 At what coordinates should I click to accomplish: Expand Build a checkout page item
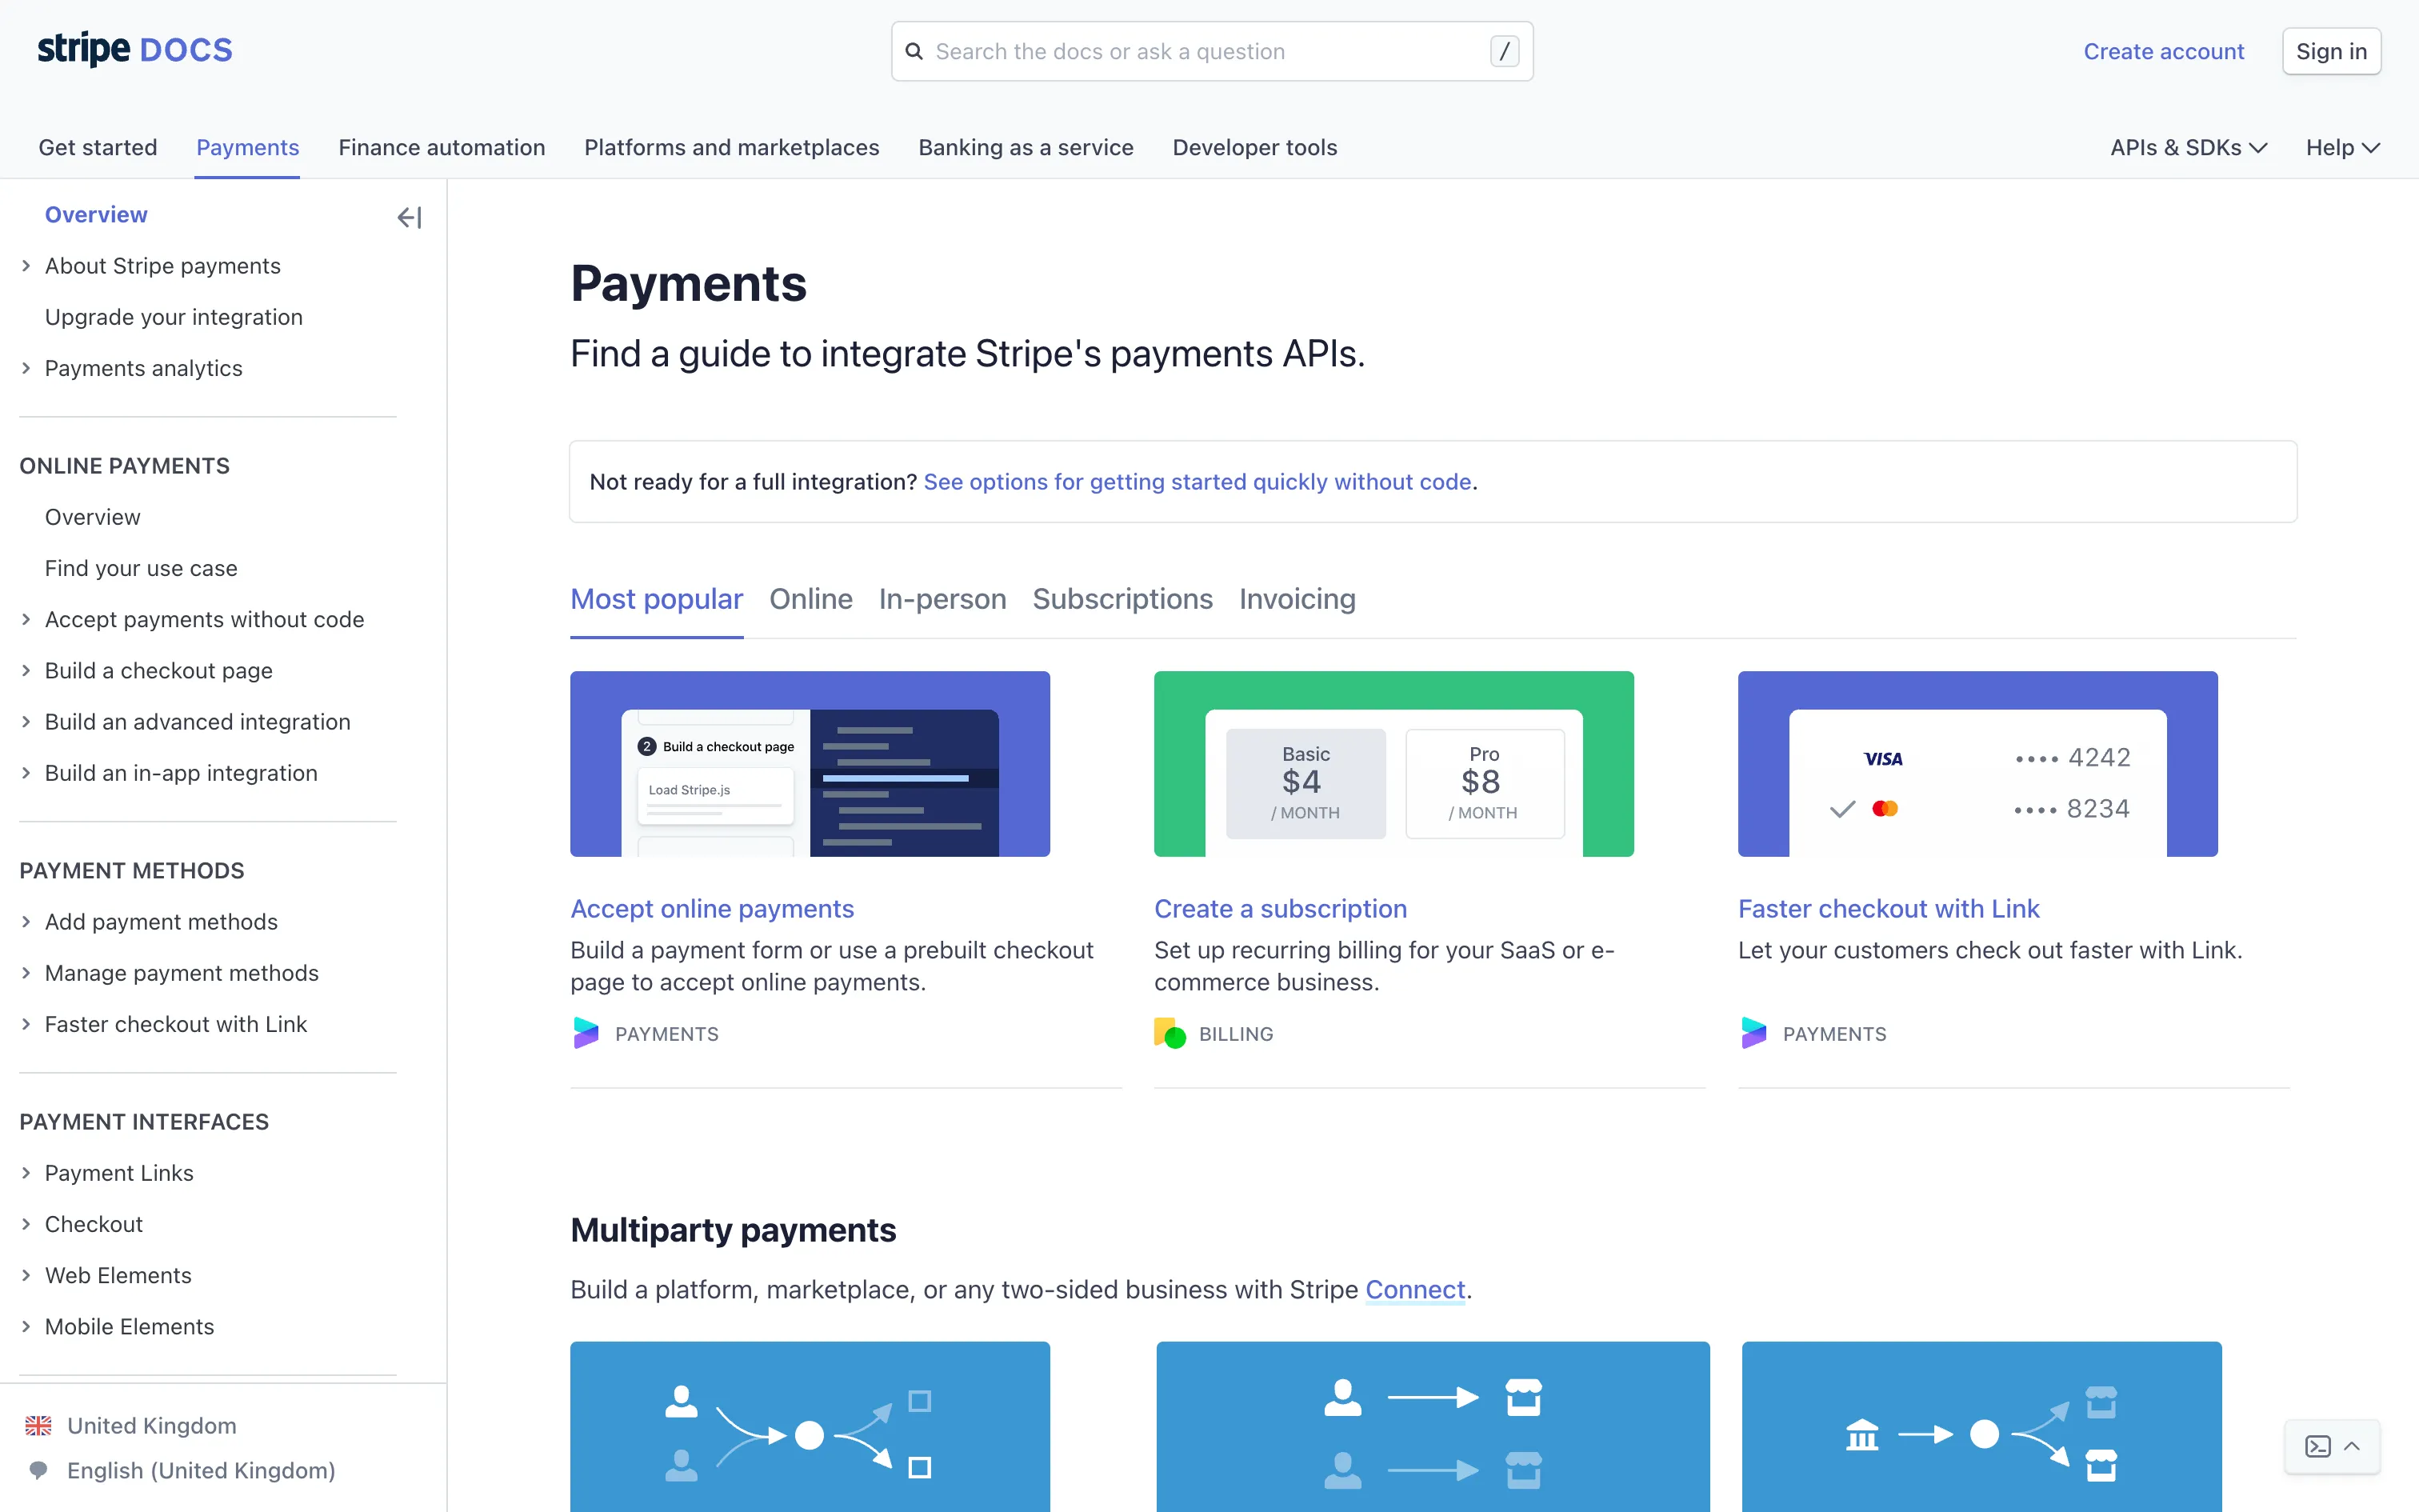(26, 671)
